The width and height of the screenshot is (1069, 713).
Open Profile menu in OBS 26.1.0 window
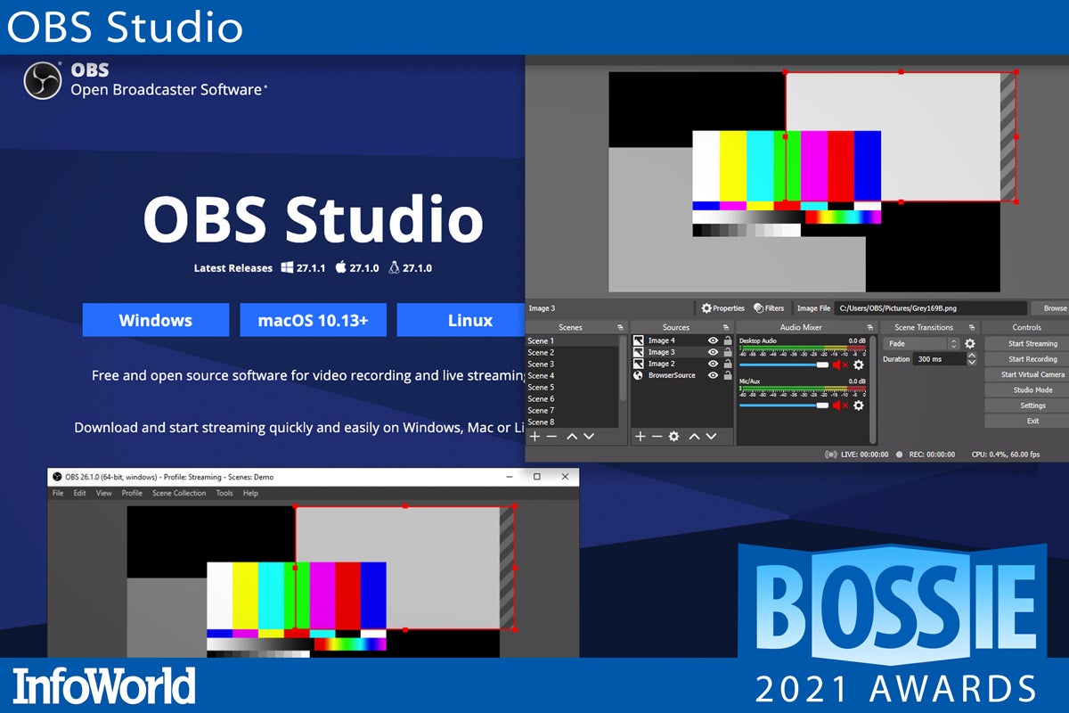132,493
